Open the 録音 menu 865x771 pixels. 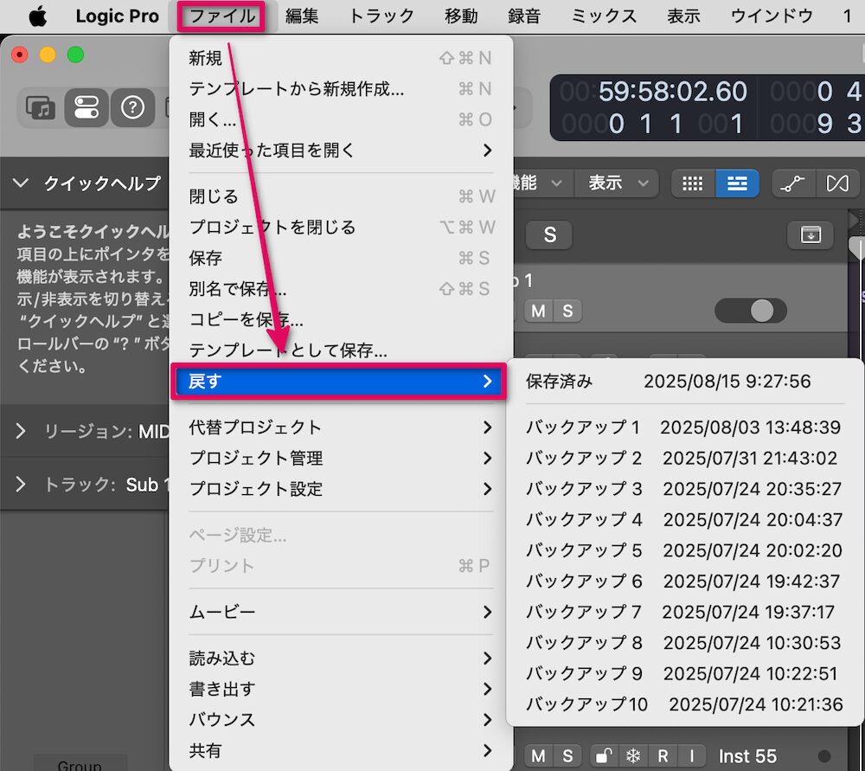(x=524, y=16)
